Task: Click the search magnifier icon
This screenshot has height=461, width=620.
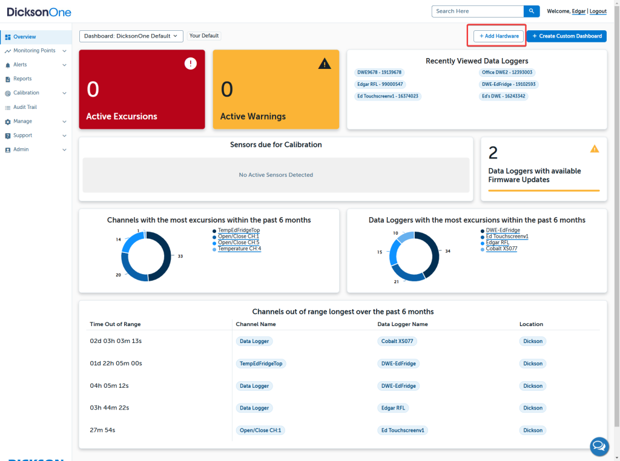Action: (x=531, y=11)
